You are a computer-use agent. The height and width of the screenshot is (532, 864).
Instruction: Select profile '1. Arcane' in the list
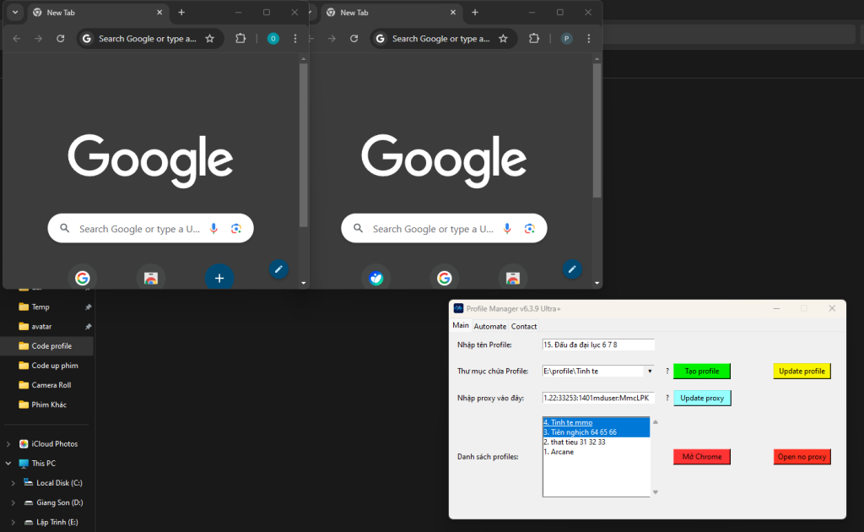tap(597, 452)
